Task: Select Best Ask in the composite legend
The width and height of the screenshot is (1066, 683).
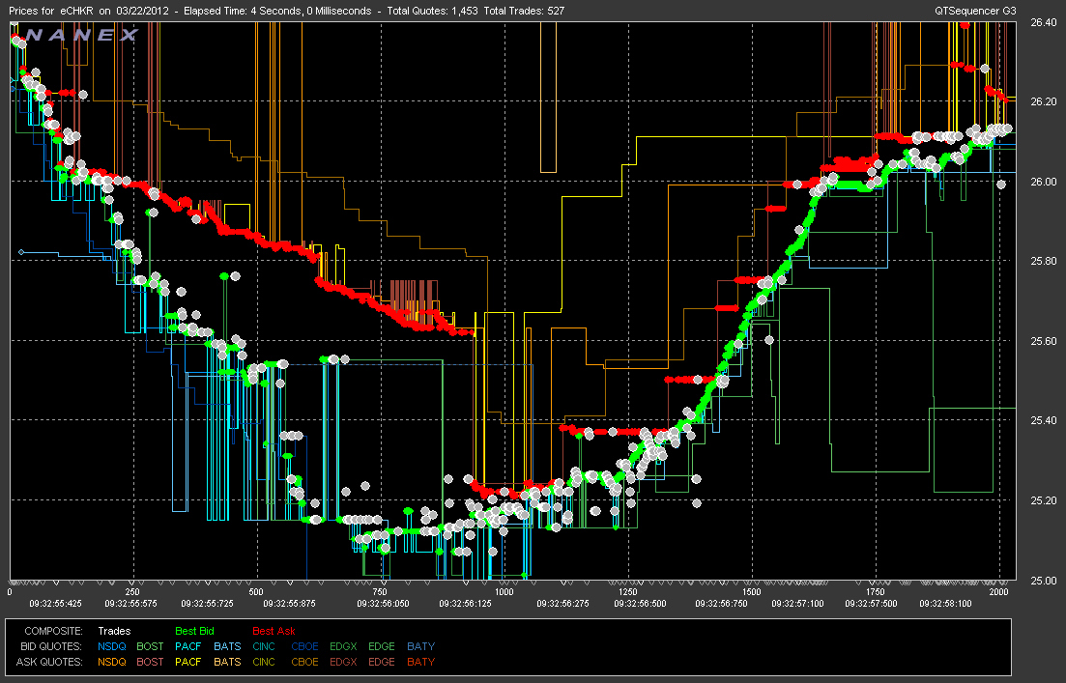Action: coord(274,631)
